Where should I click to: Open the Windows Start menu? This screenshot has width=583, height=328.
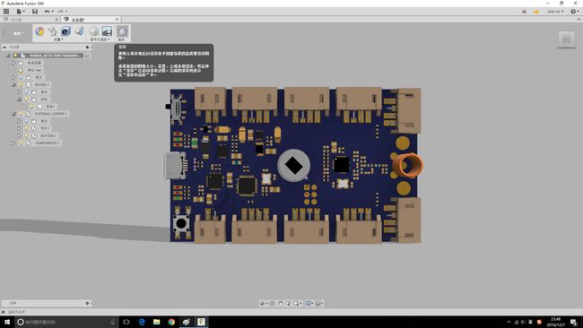(7, 322)
